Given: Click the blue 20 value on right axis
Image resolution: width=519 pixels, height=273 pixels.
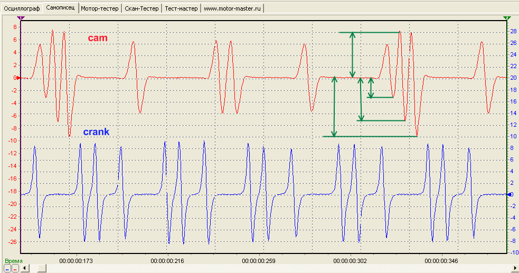Looking at the screenshot, I should click(x=513, y=78).
